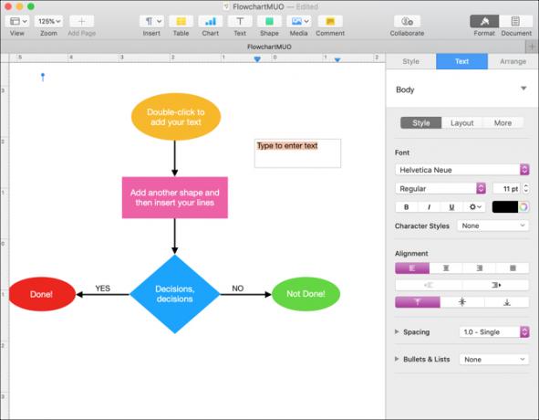Switch to the Arrange tab
Viewport: 539px width, 420px height.
tap(513, 61)
